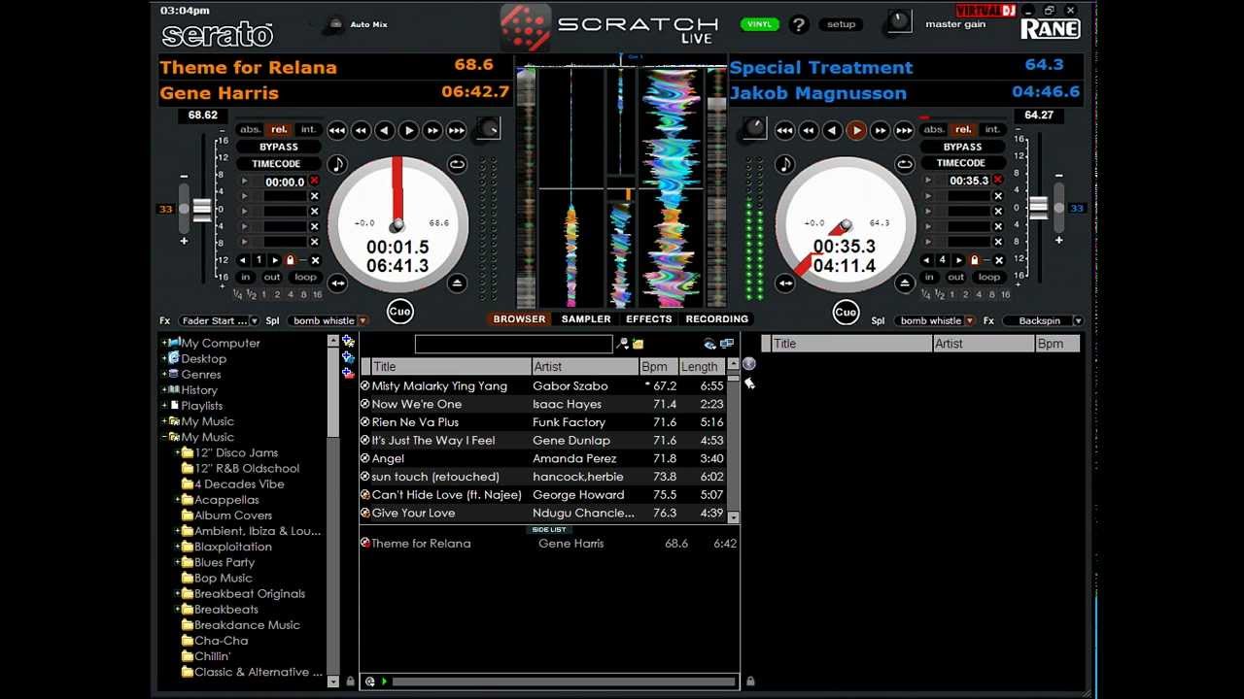This screenshot has height=699, width=1244.
Task: Click the add crate icon in library
Action: [x=348, y=342]
